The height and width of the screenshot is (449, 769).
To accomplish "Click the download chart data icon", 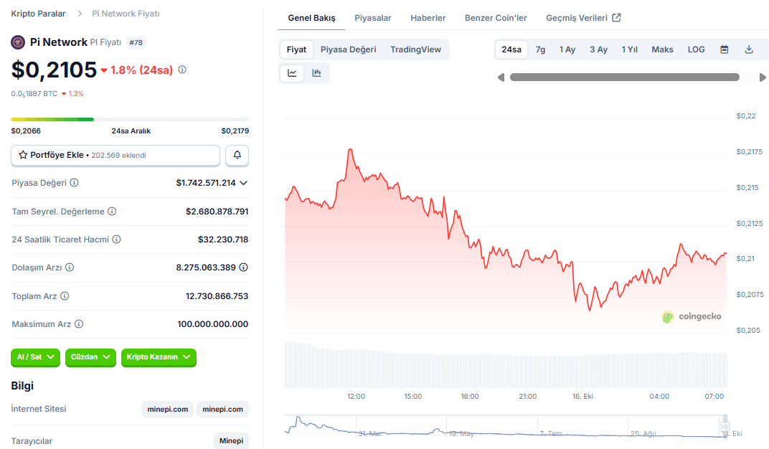I will [x=749, y=49].
